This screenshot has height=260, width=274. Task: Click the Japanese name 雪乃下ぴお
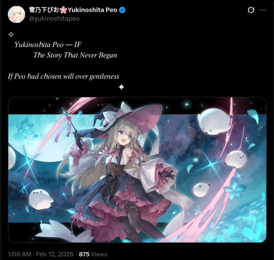click(x=44, y=10)
